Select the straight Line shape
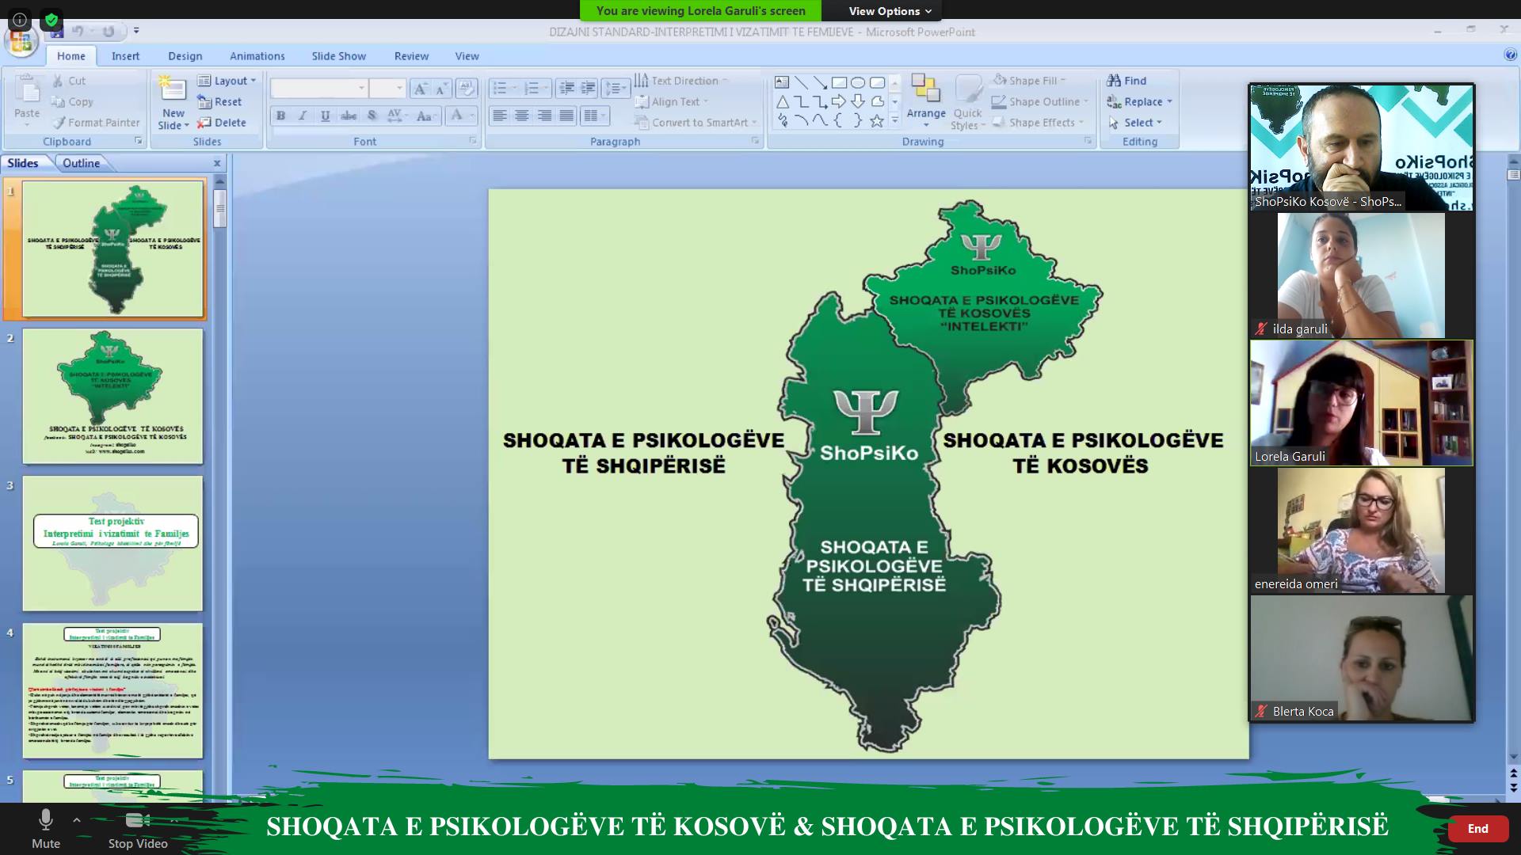 click(x=801, y=82)
